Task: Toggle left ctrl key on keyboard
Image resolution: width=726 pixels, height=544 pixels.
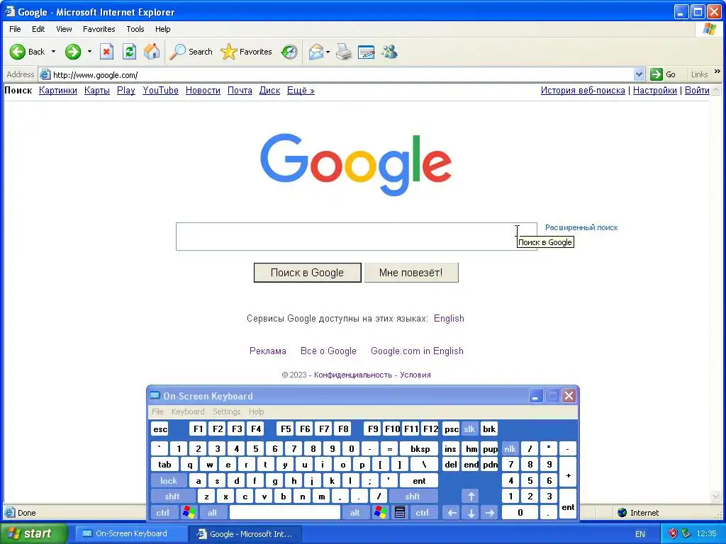Action: click(162, 513)
